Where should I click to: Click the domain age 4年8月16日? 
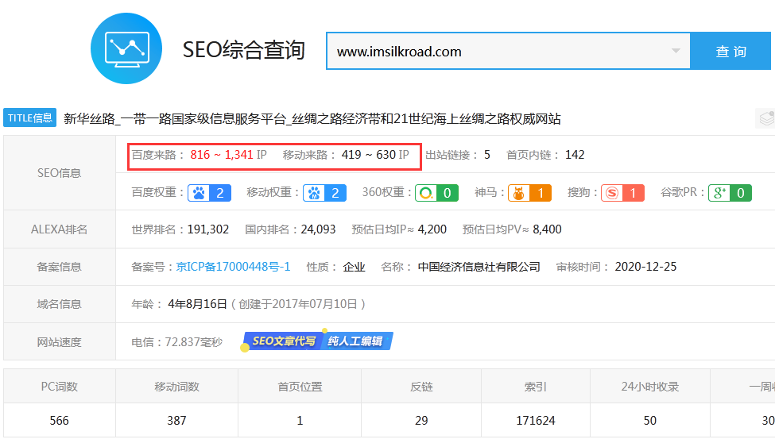[x=198, y=304]
